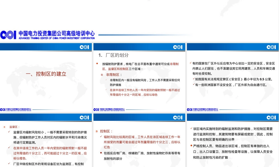This screenshot has width=279, height=167.
Task: Open the slide headed ③ 控制区
Action: (x=139, y=140)
